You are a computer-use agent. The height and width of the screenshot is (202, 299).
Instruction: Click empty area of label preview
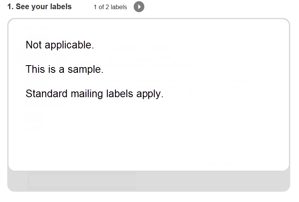[x=171, y=133]
